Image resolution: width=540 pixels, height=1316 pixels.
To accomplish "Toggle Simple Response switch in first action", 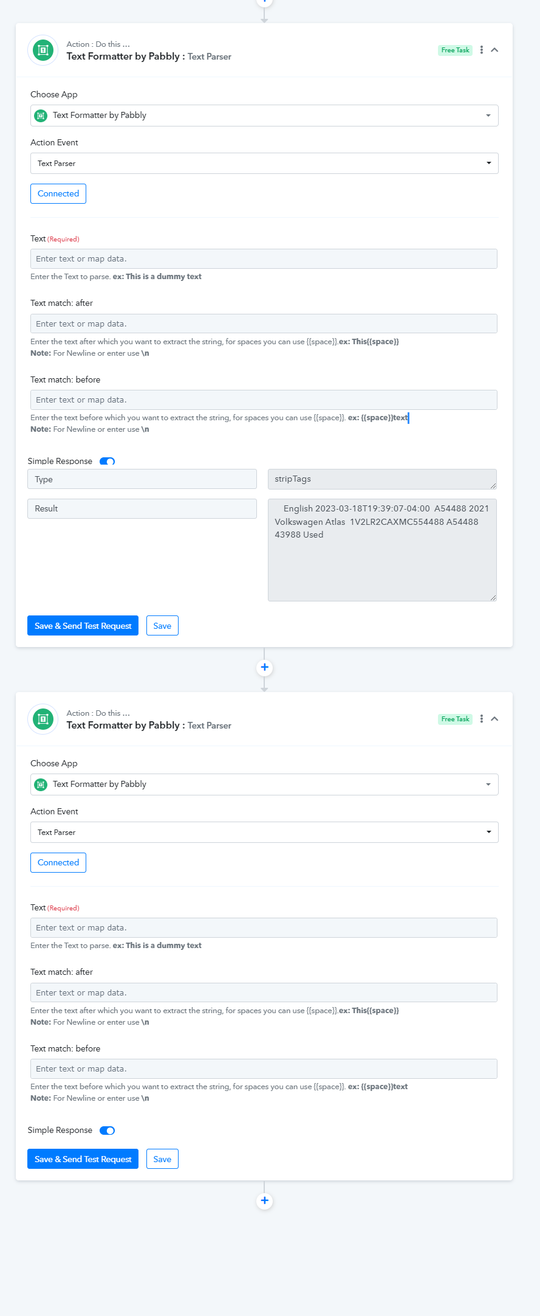I will tap(107, 462).
